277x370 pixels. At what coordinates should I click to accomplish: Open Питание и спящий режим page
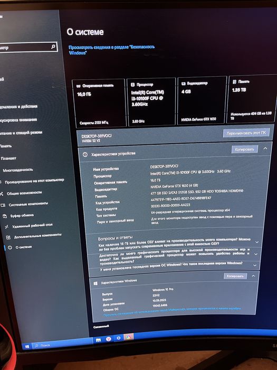[x=21, y=133]
